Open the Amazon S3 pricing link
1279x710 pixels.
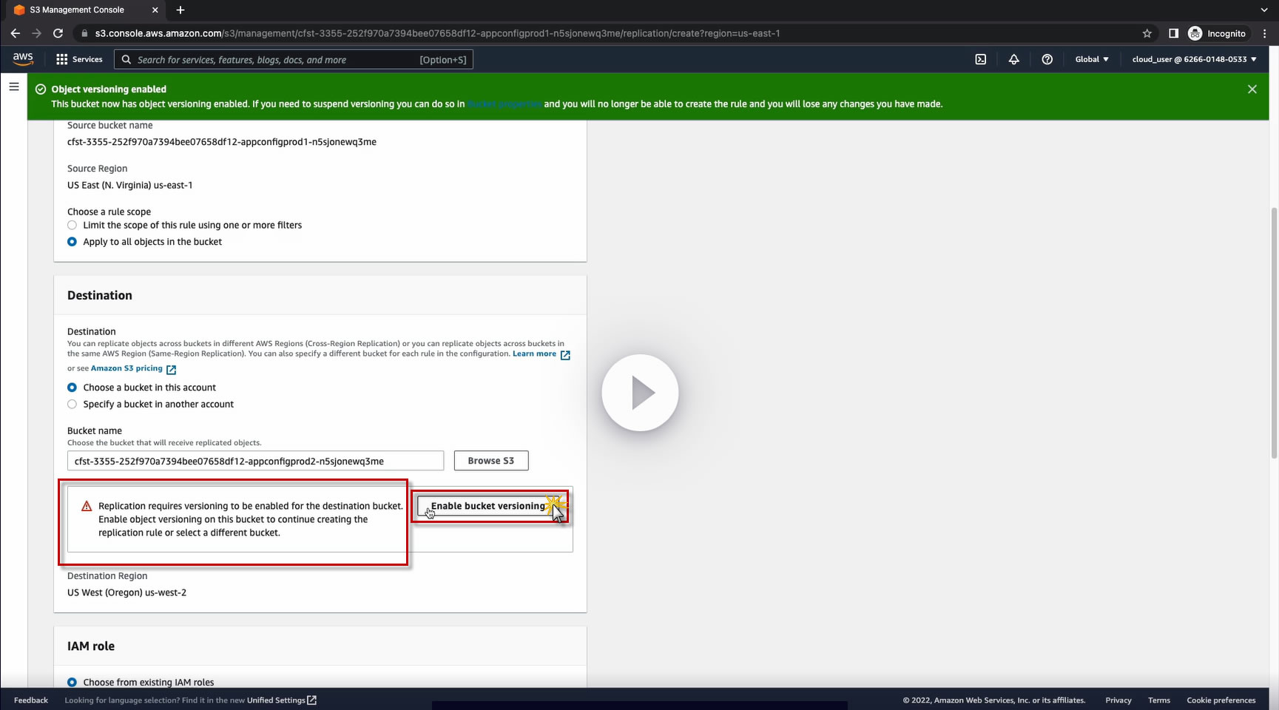pyautogui.click(x=126, y=368)
